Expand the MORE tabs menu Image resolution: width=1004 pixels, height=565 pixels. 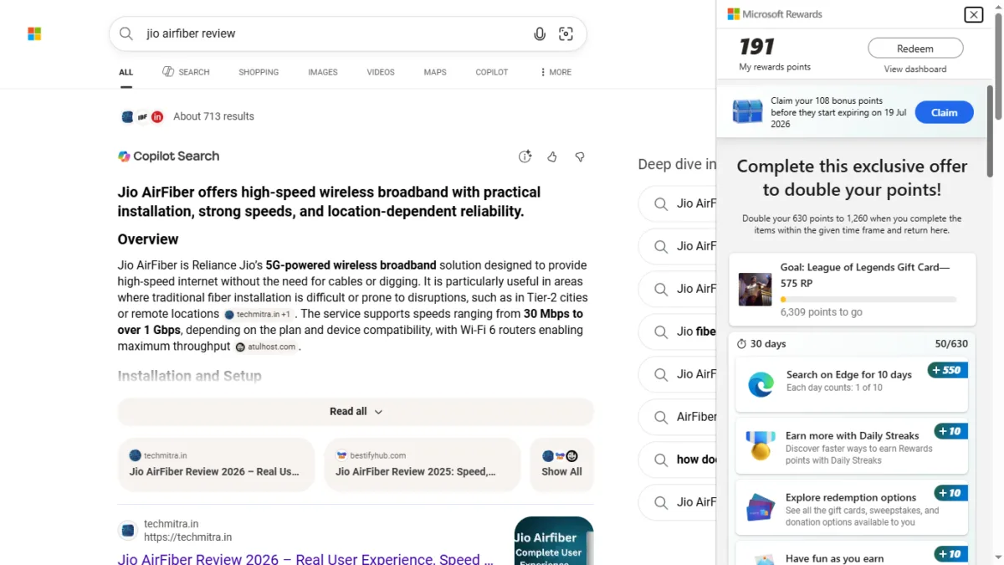(x=556, y=72)
